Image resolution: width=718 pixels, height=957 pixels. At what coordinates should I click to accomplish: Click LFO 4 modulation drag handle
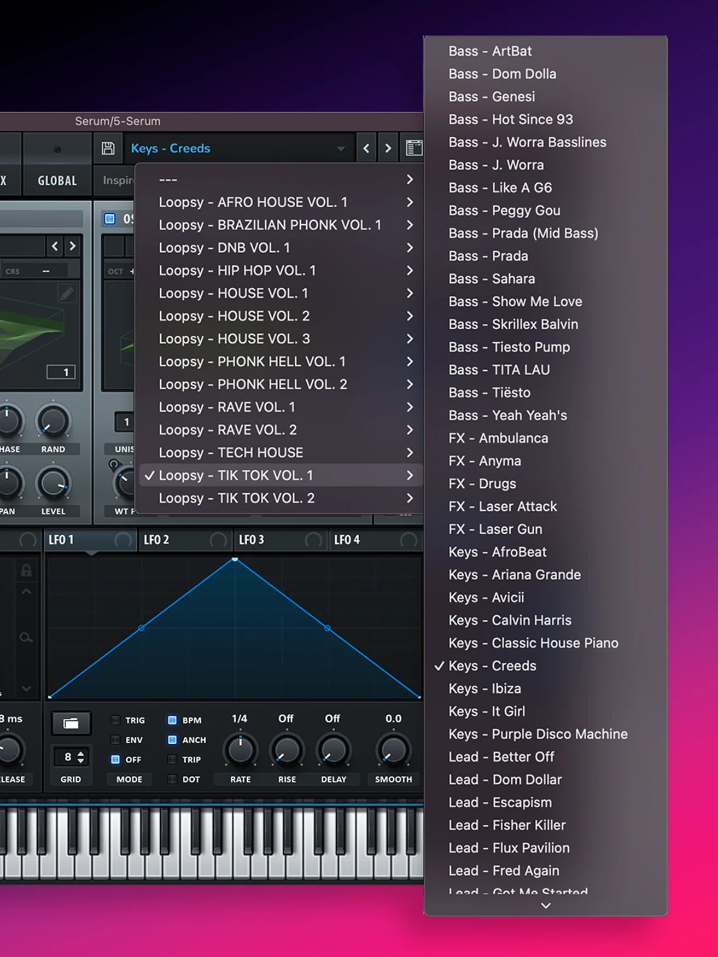(x=408, y=540)
